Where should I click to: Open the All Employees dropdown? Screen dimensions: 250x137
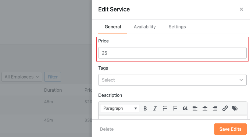point(22,77)
